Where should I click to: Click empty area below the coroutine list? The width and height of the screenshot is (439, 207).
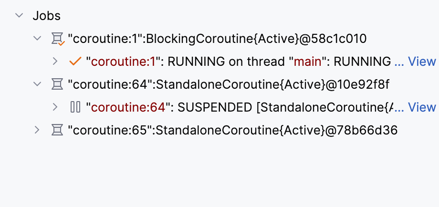tap(219, 176)
